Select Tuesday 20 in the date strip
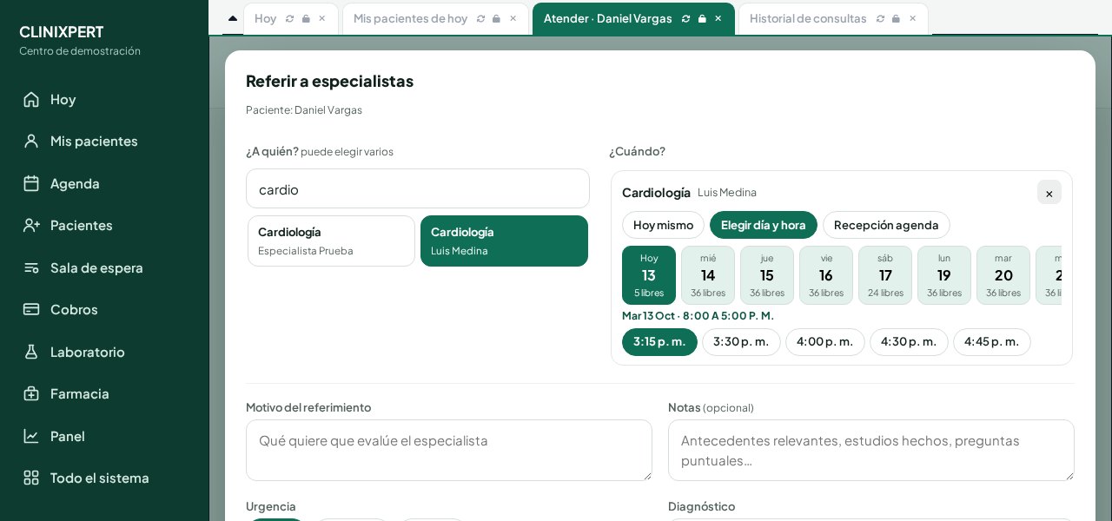This screenshot has width=1112, height=521. click(1003, 275)
